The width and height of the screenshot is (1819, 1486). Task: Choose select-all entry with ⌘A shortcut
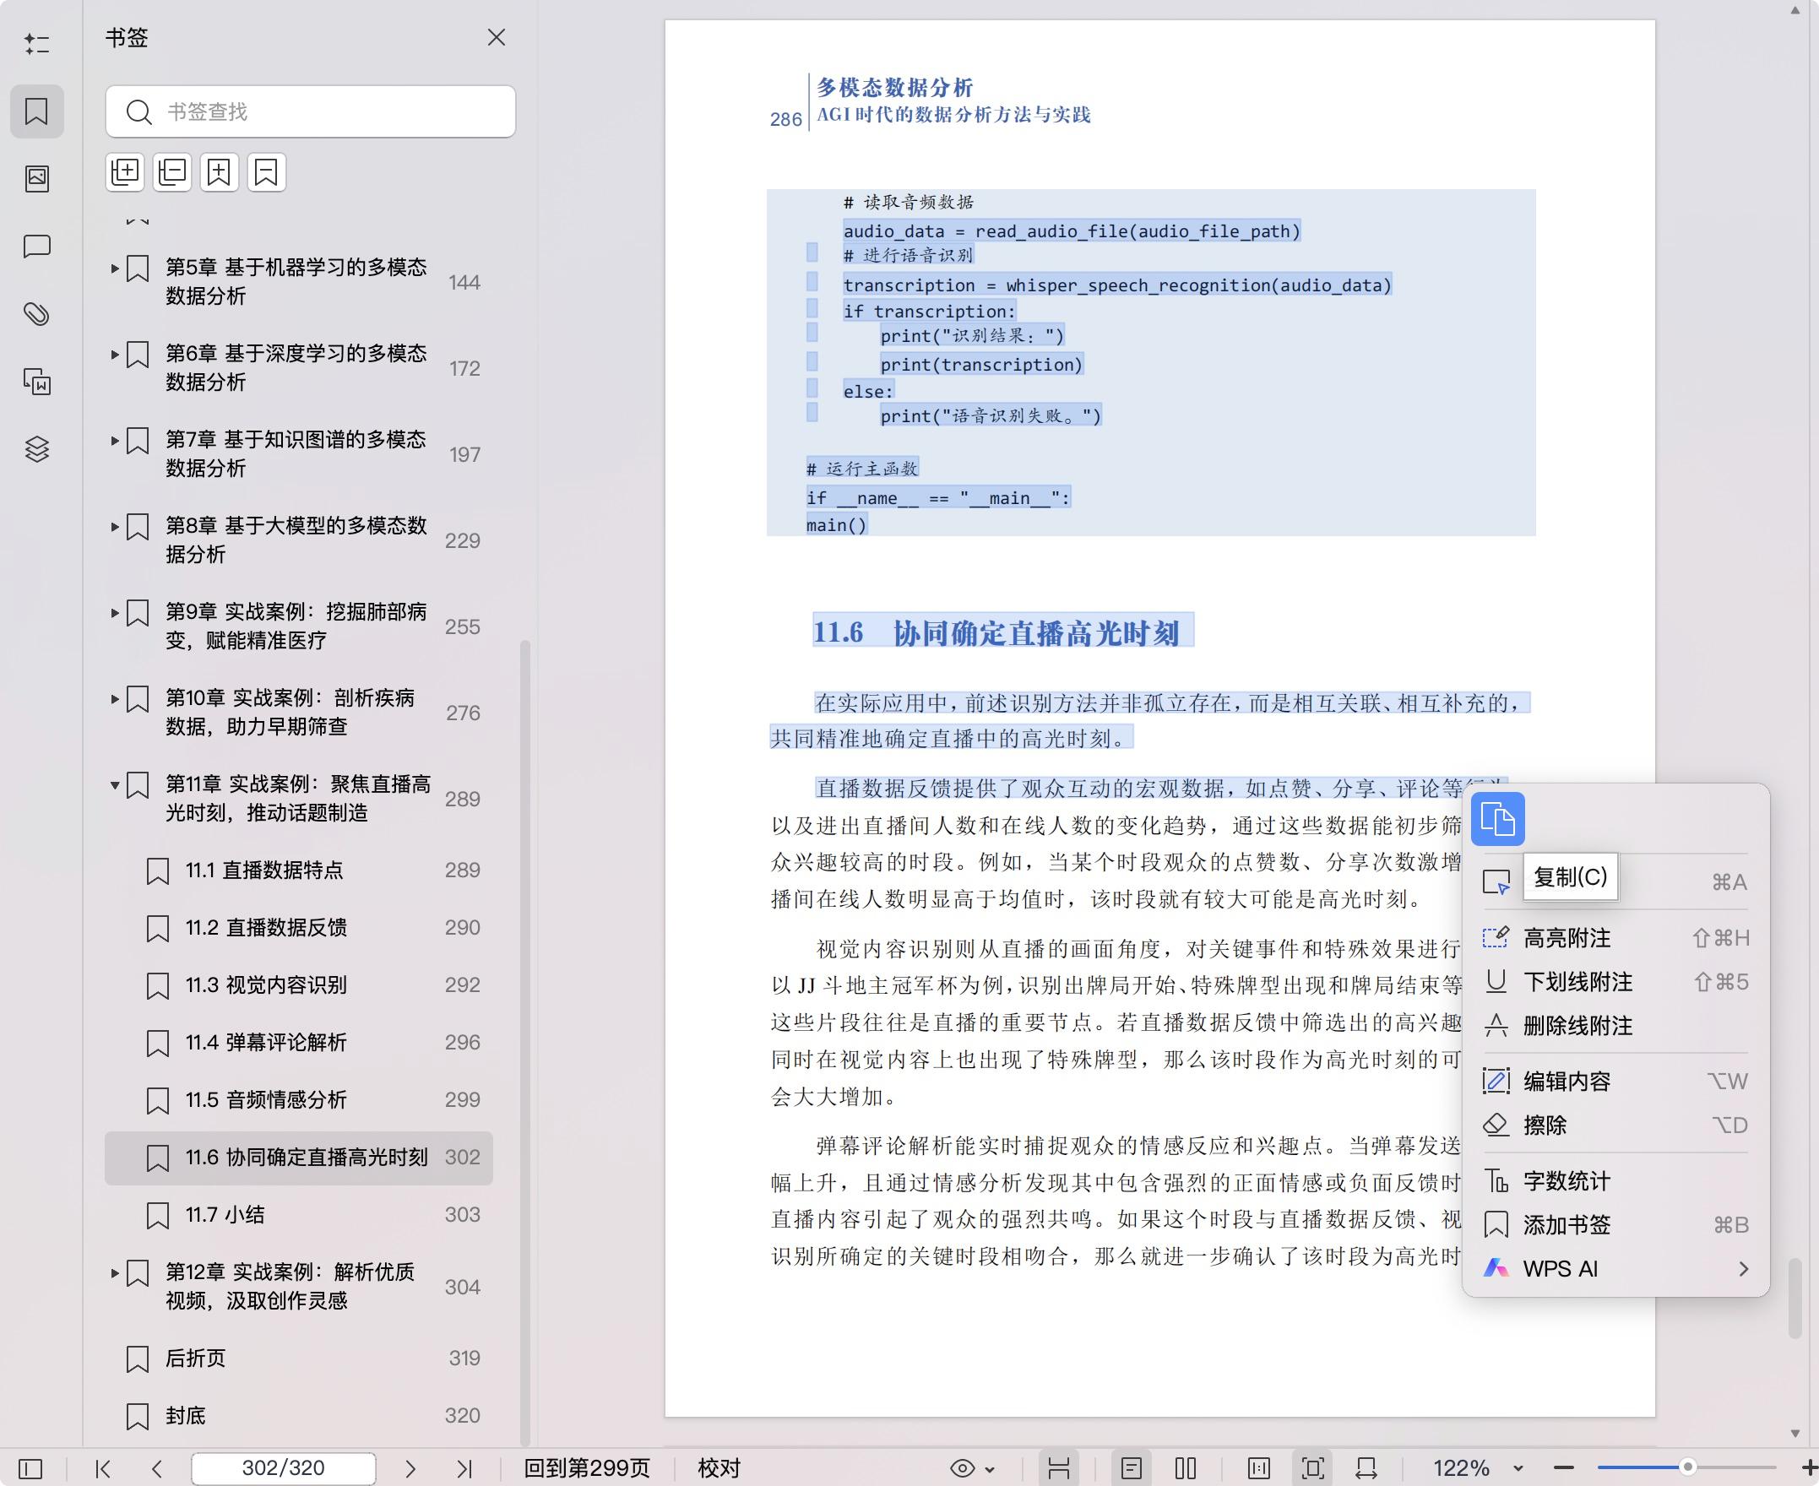point(1615,881)
